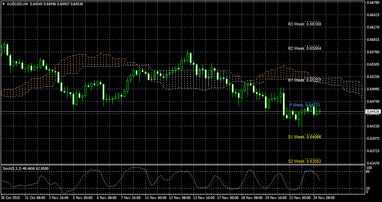This screenshot has width=382, height=202.
Task: Click price scale value 0.65505
Action: [373, 64]
